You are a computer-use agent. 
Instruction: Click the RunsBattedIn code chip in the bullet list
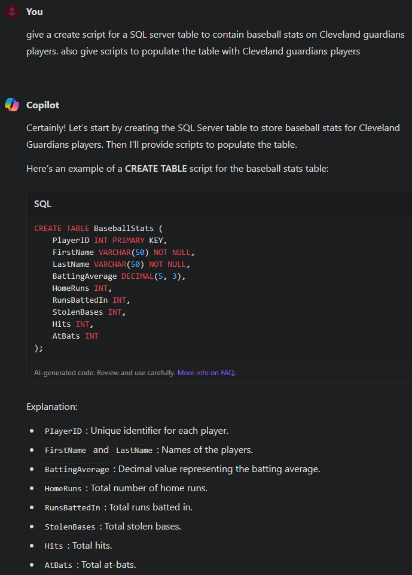coord(72,507)
